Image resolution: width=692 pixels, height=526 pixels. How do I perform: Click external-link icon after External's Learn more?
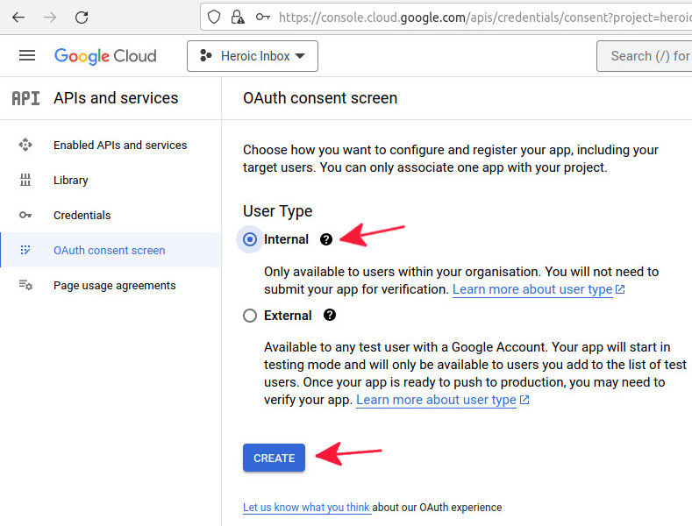(x=524, y=400)
